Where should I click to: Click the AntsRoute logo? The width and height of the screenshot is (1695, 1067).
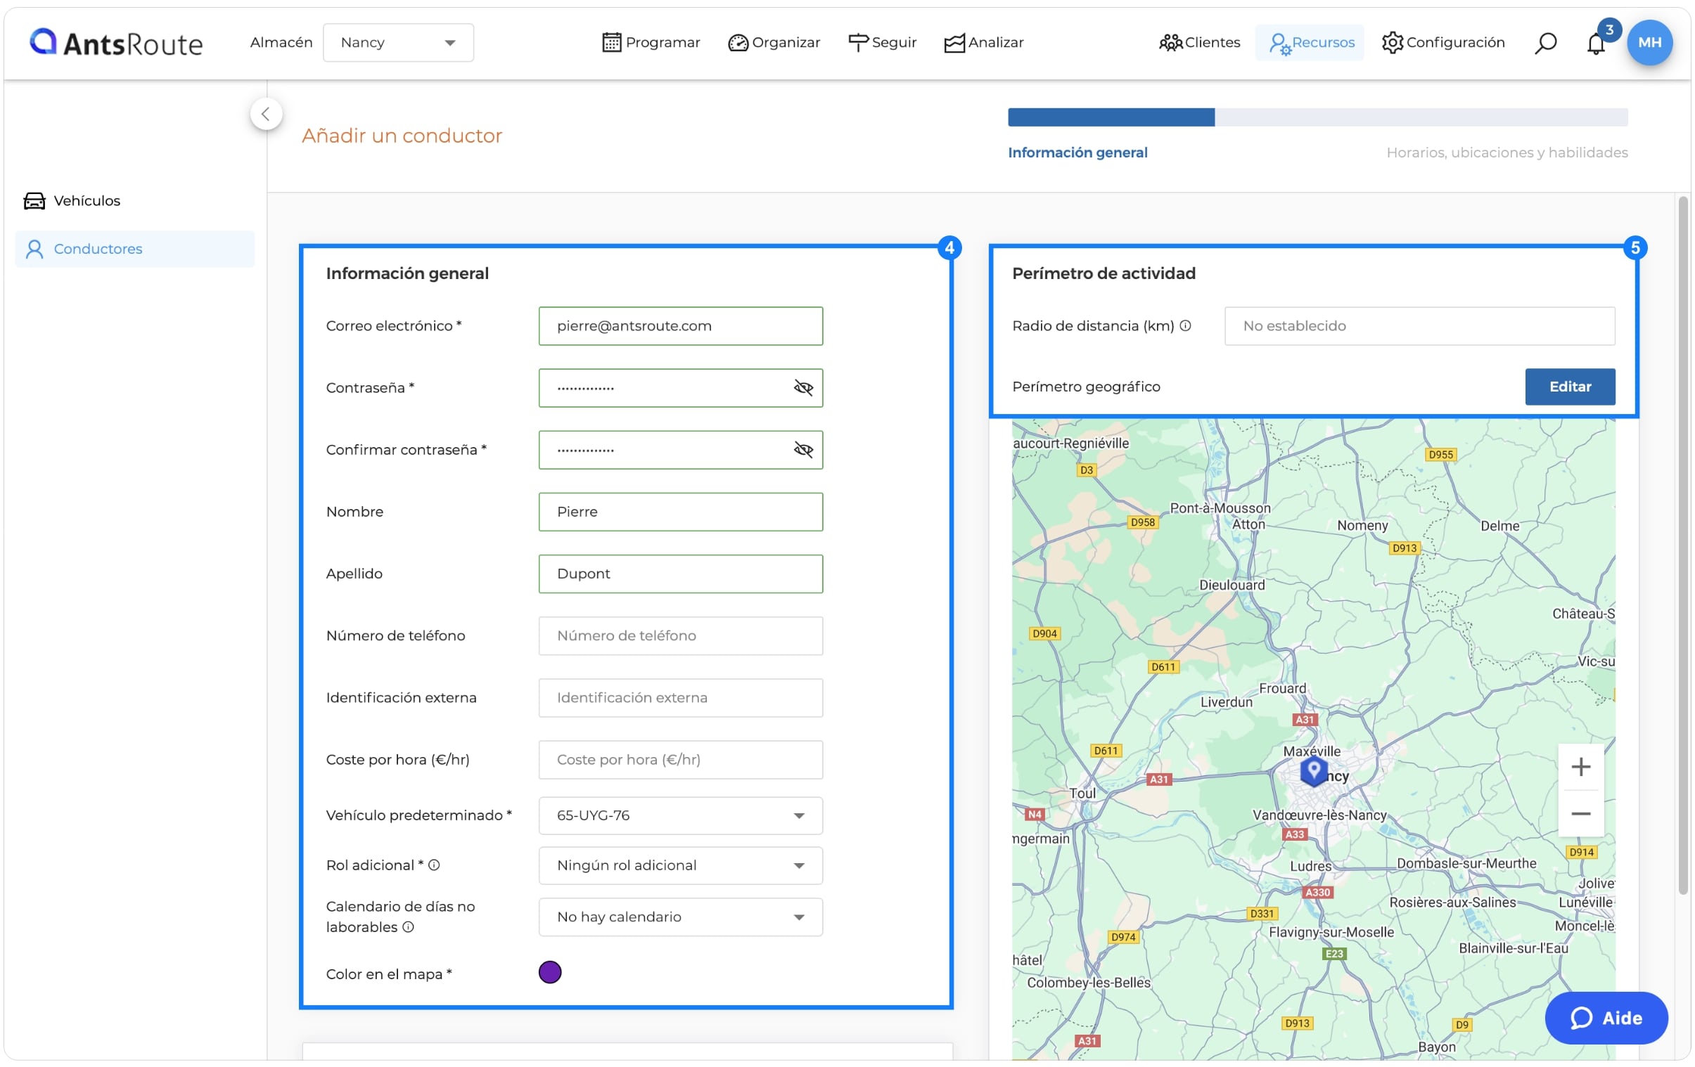(x=116, y=43)
